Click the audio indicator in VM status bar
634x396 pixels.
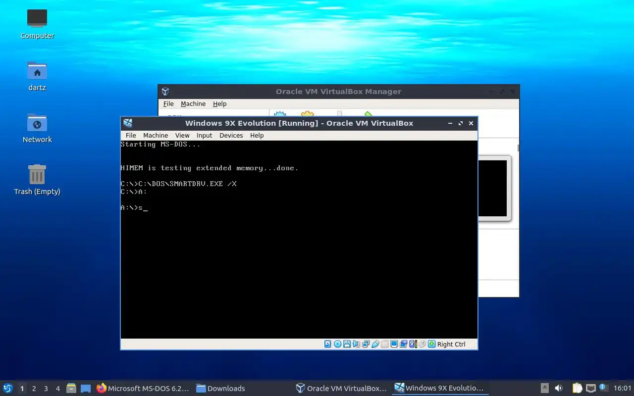356,344
